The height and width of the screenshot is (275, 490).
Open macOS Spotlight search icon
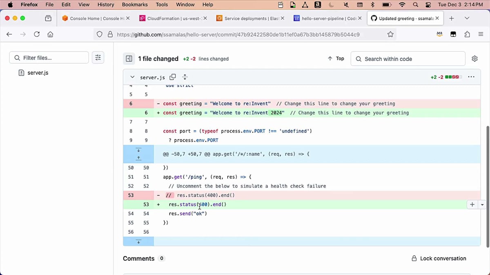(x=416, y=4)
